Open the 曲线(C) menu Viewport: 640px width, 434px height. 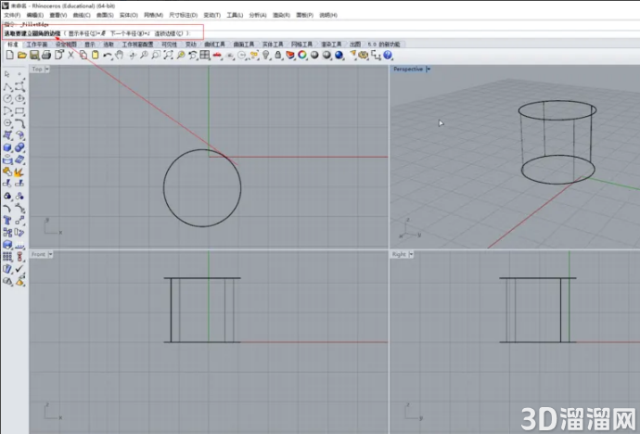tap(82, 15)
